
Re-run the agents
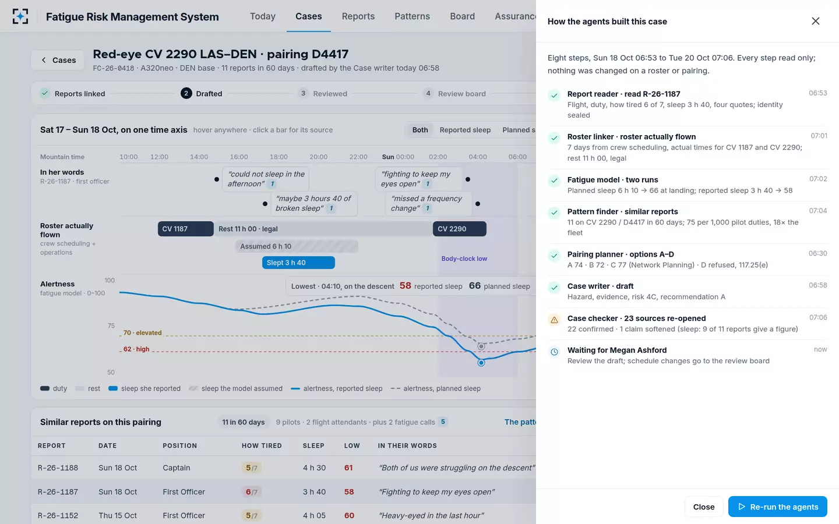(x=778, y=507)
